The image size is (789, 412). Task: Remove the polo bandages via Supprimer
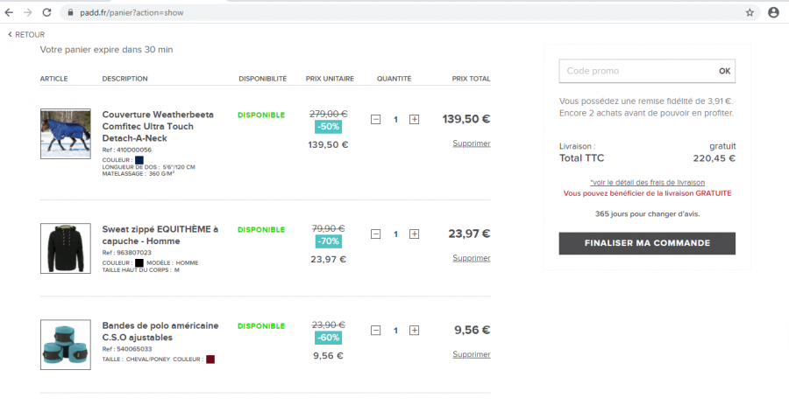click(471, 354)
